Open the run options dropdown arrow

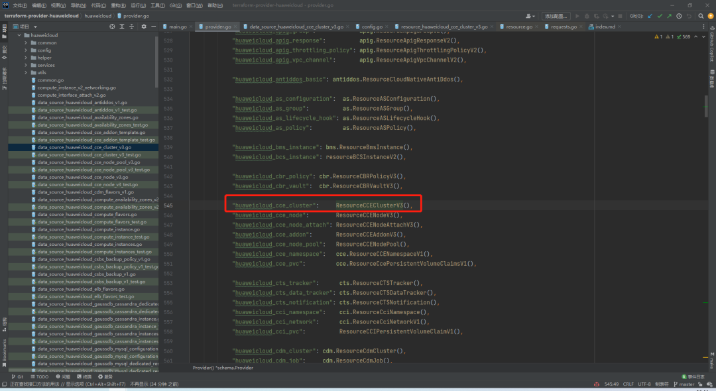pos(613,16)
